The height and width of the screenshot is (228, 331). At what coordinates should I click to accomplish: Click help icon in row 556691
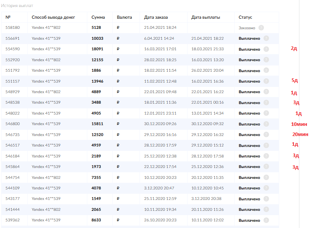tap(266, 38)
